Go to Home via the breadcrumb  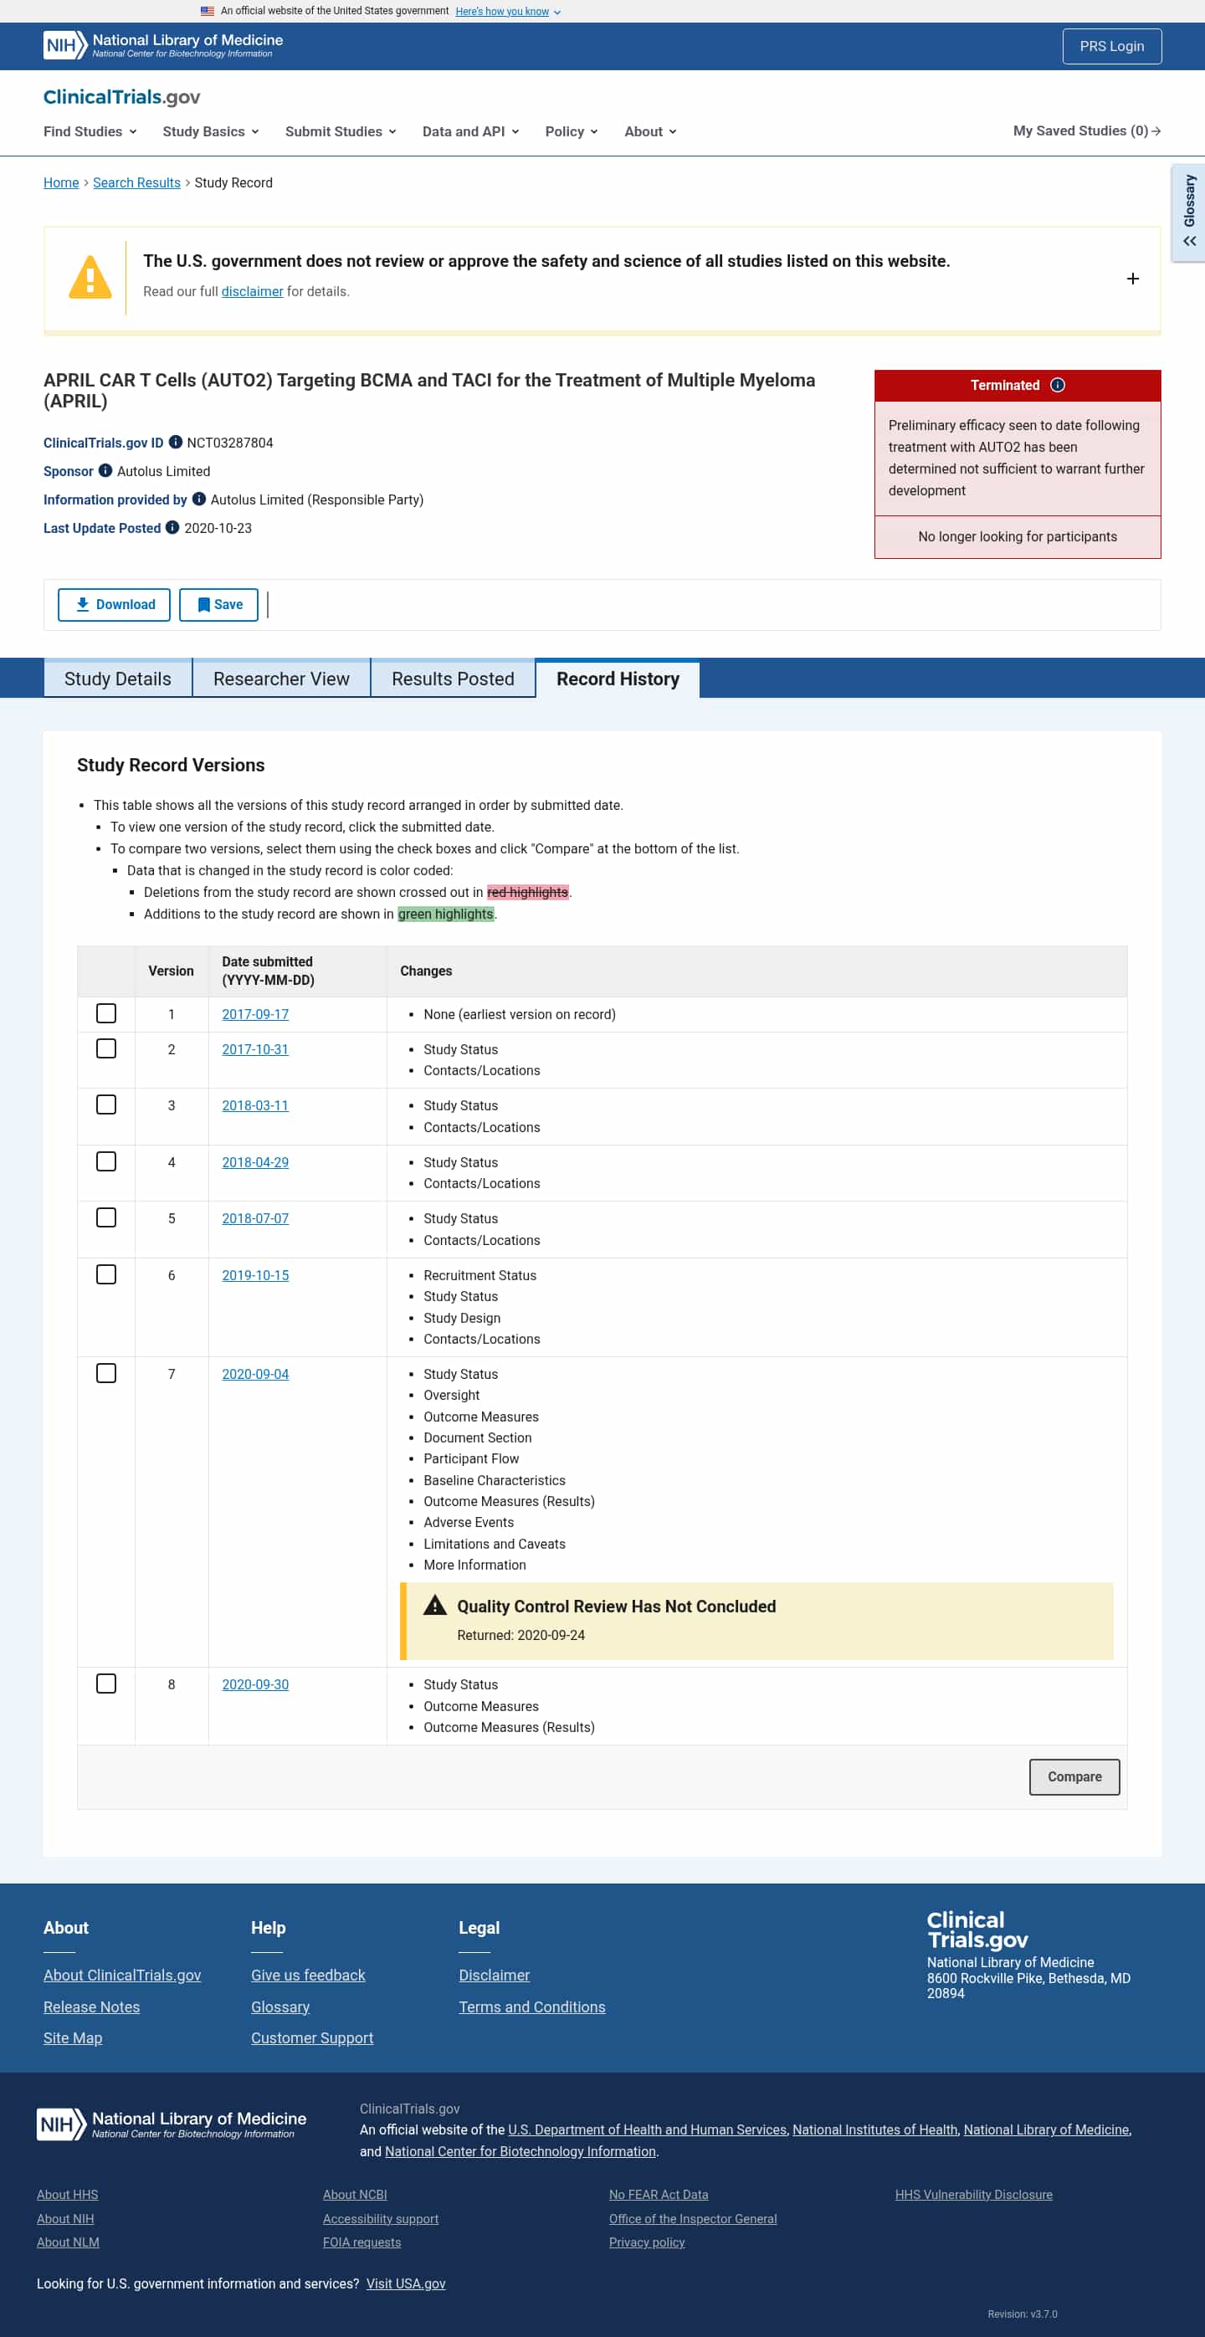pyautogui.click(x=61, y=183)
